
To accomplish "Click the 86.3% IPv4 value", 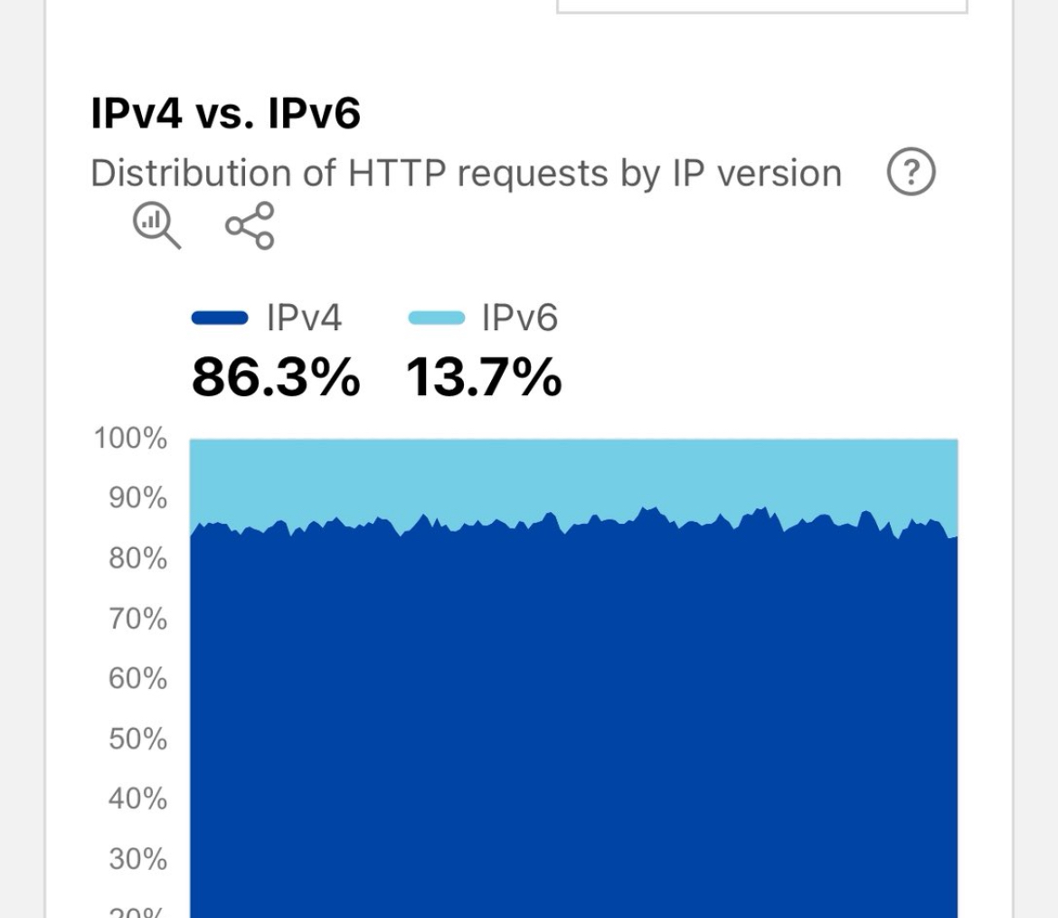I will tap(276, 377).
